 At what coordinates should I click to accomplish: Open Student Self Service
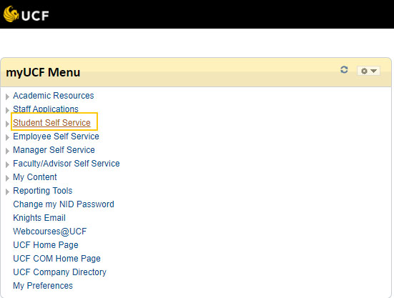click(51, 123)
